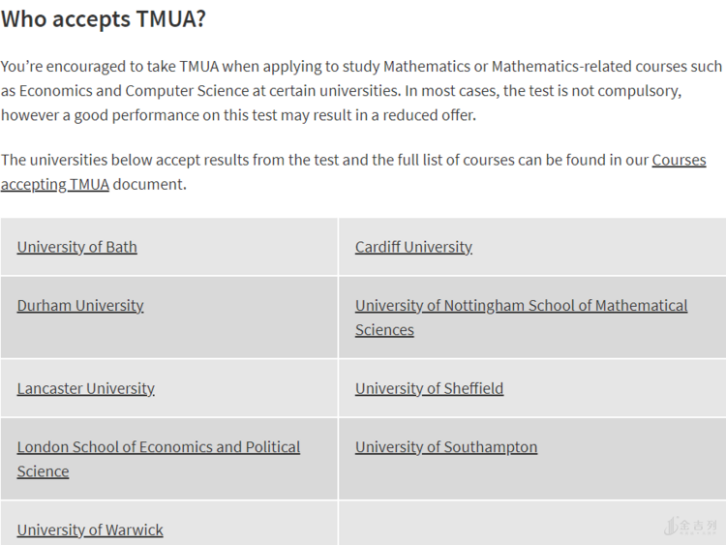
Task: Click the 金吉列 watermark text
Action: point(699,526)
